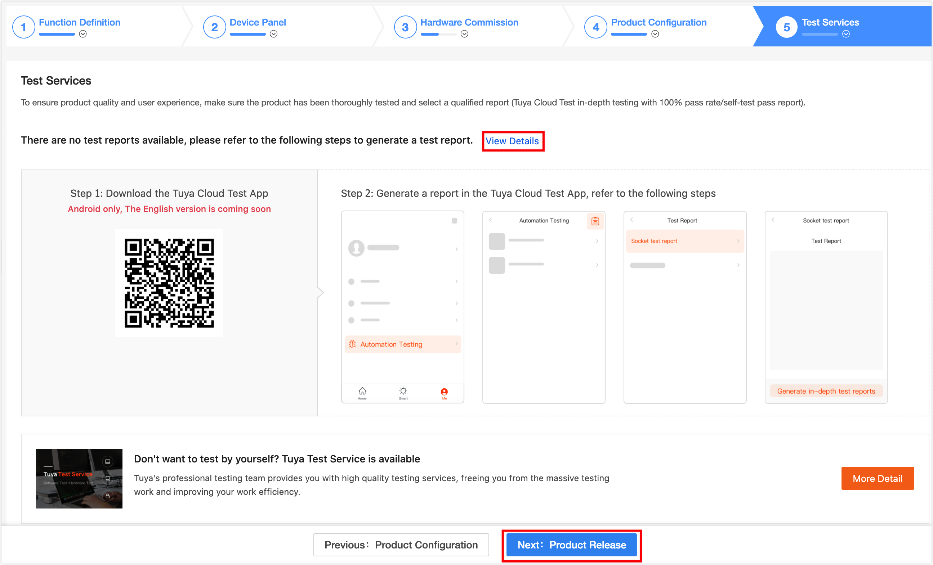933x565 pixels.
Task: Click small square icon atop first mockup
Action: coord(454,221)
